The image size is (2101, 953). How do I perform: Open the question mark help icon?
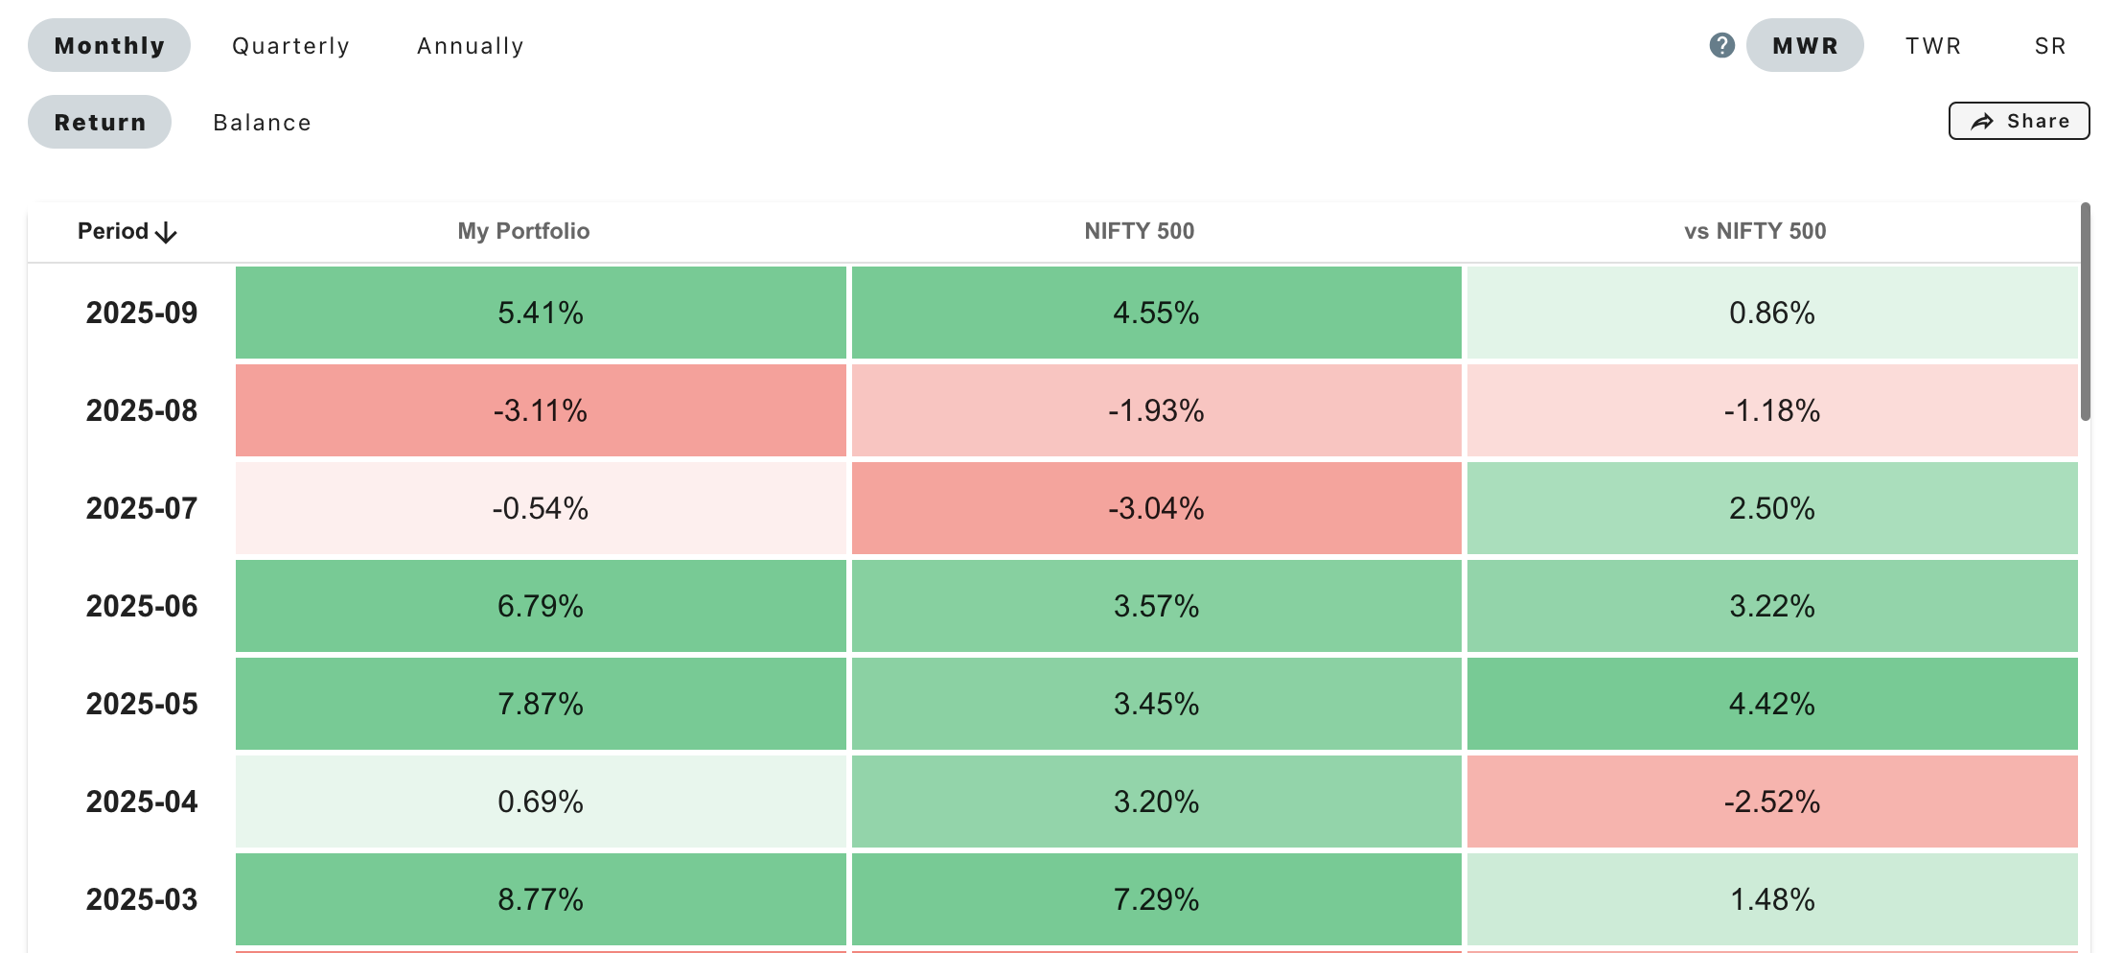(1721, 45)
